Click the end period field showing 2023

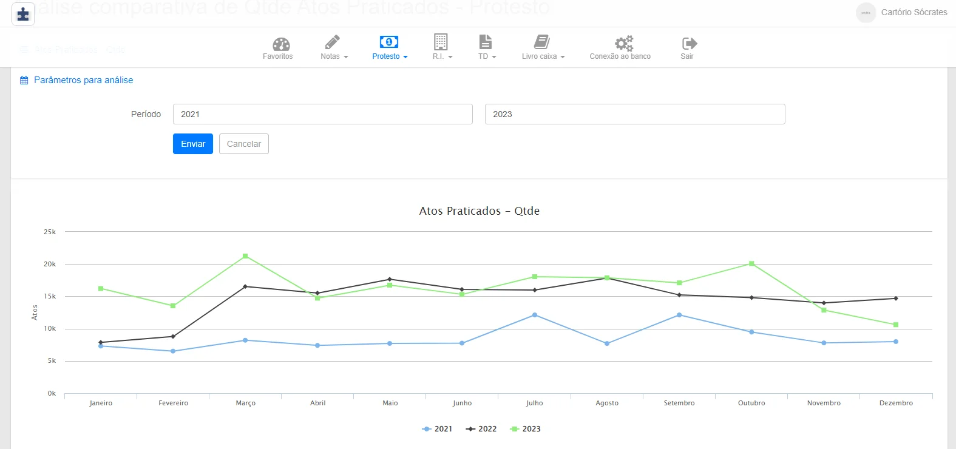point(635,114)
